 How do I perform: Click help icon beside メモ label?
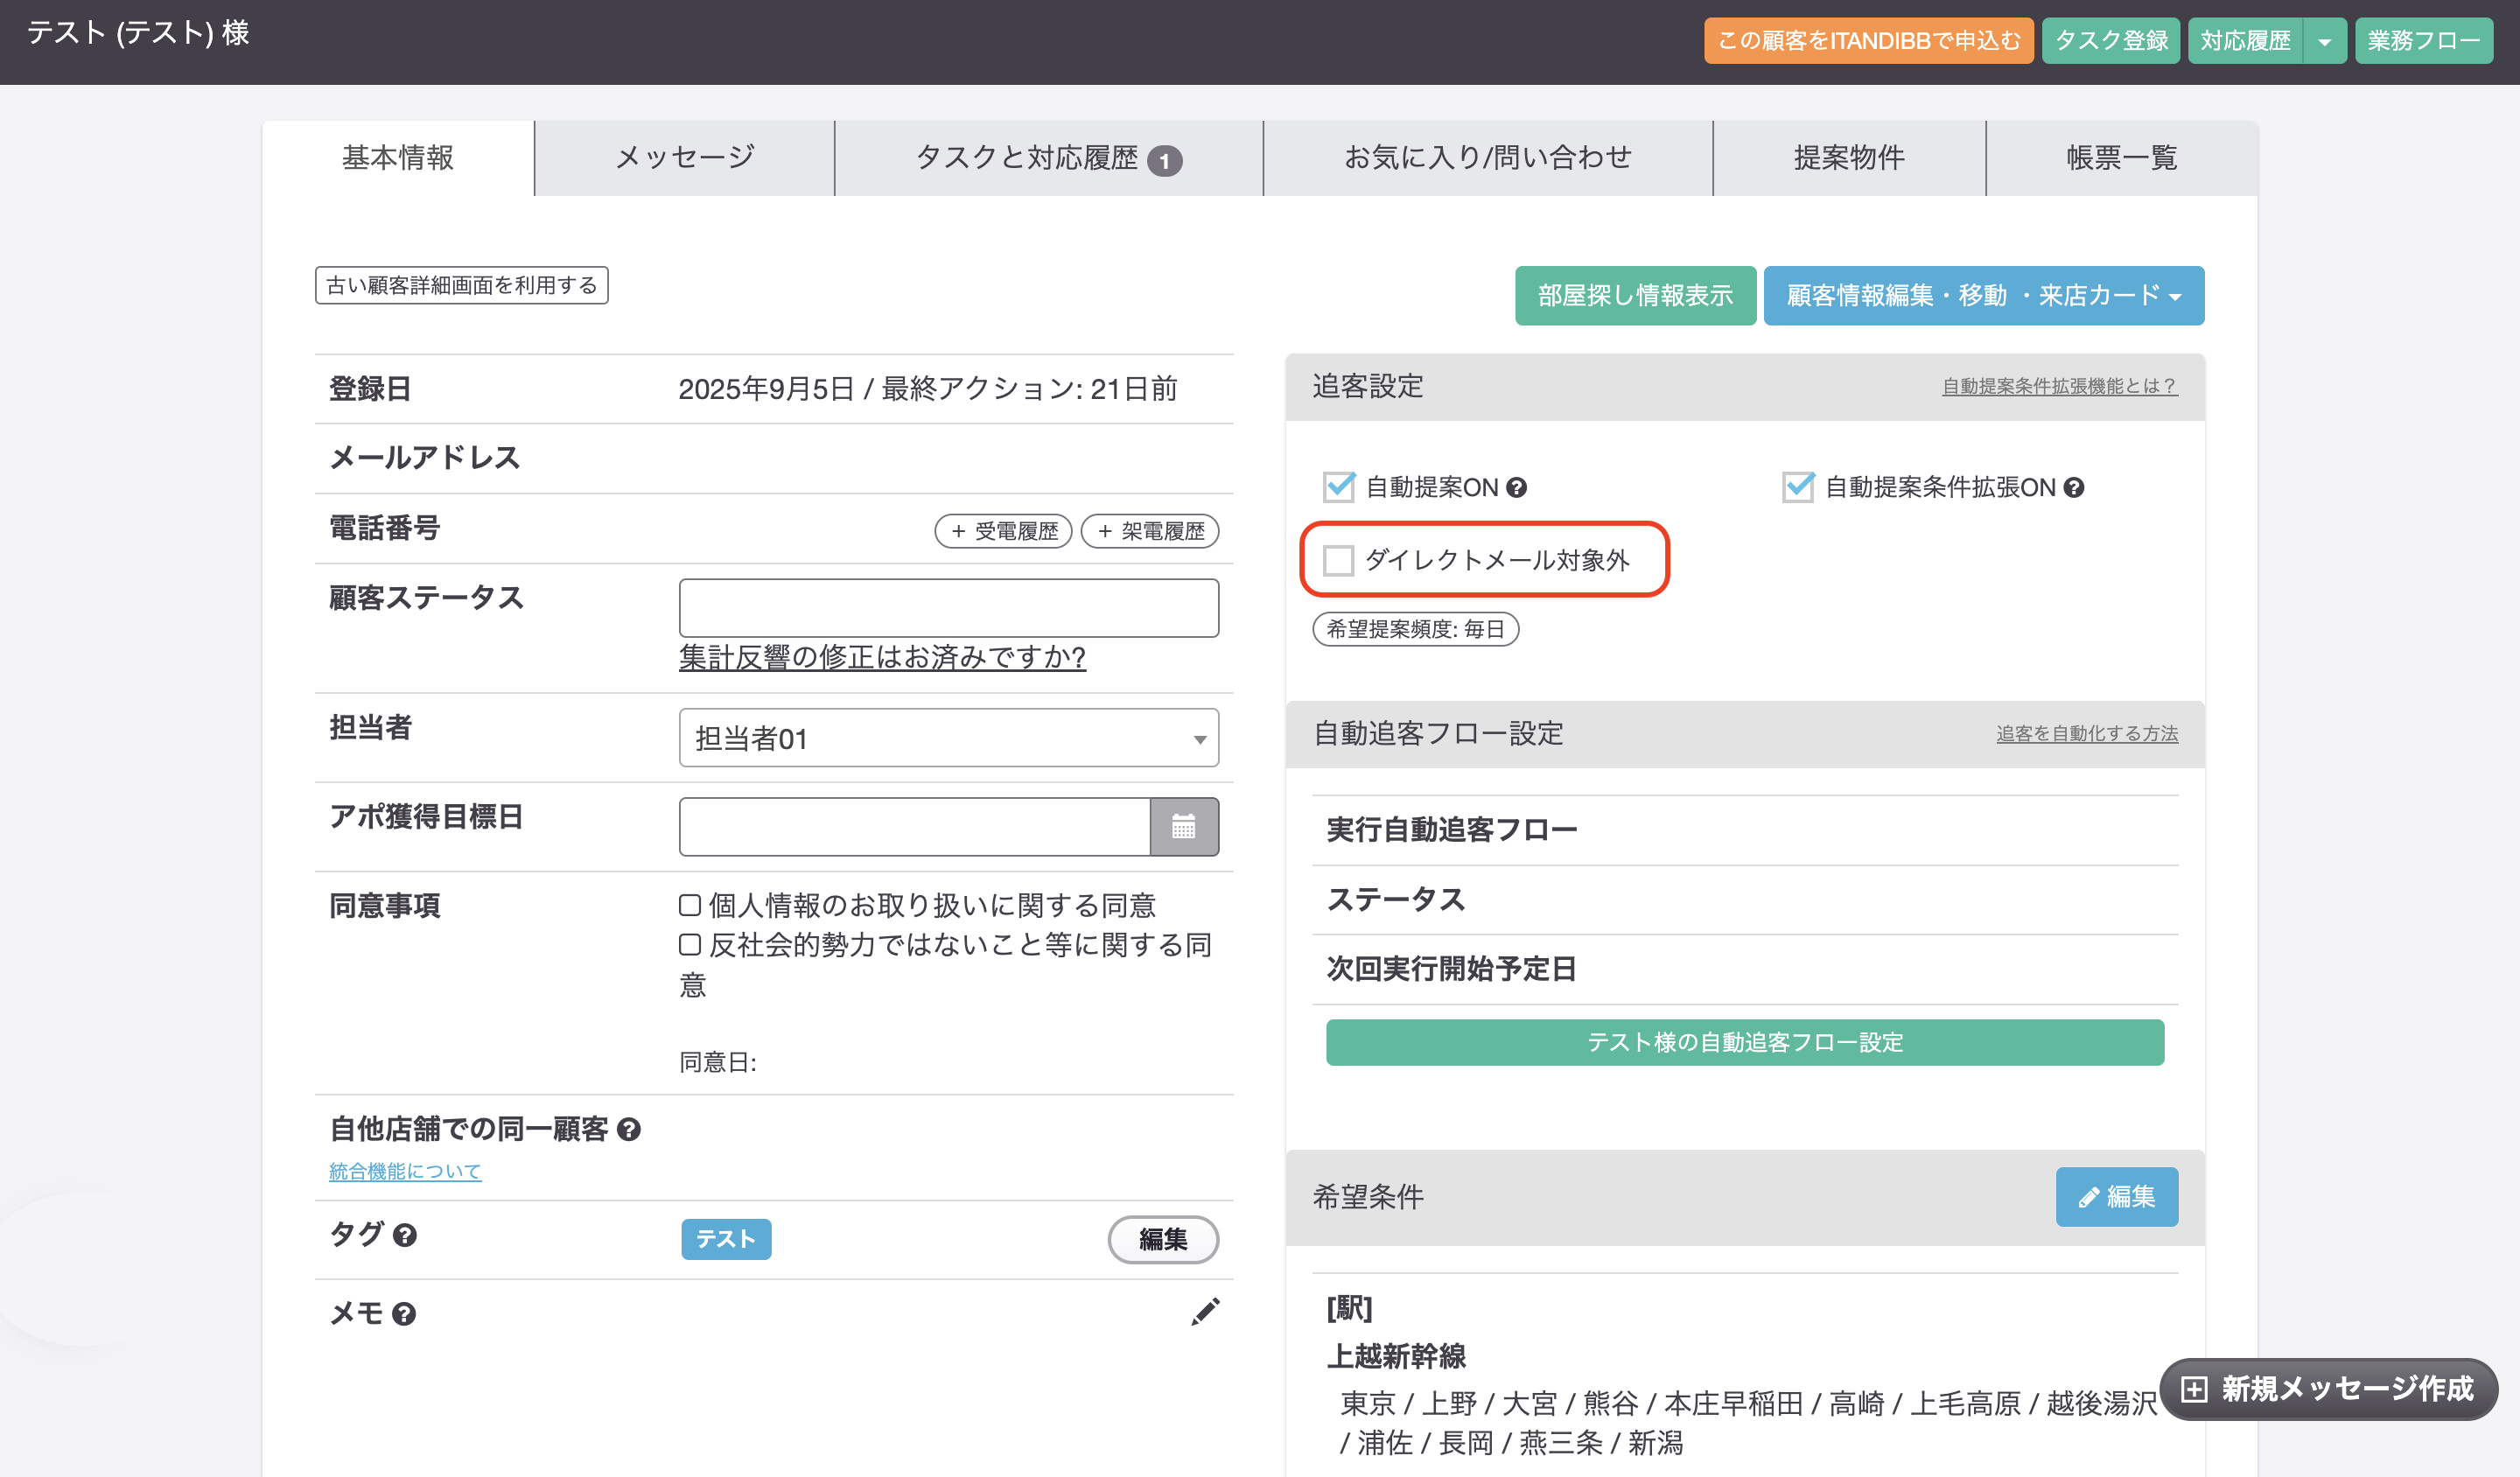pos(404,1314)
